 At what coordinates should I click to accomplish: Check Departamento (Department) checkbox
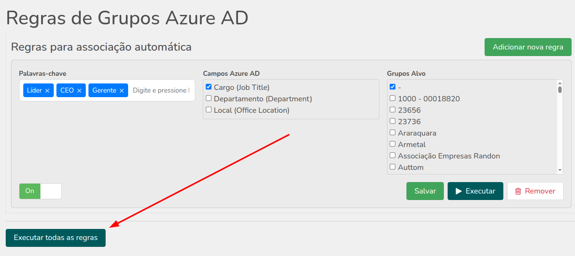tap(209, 98)
